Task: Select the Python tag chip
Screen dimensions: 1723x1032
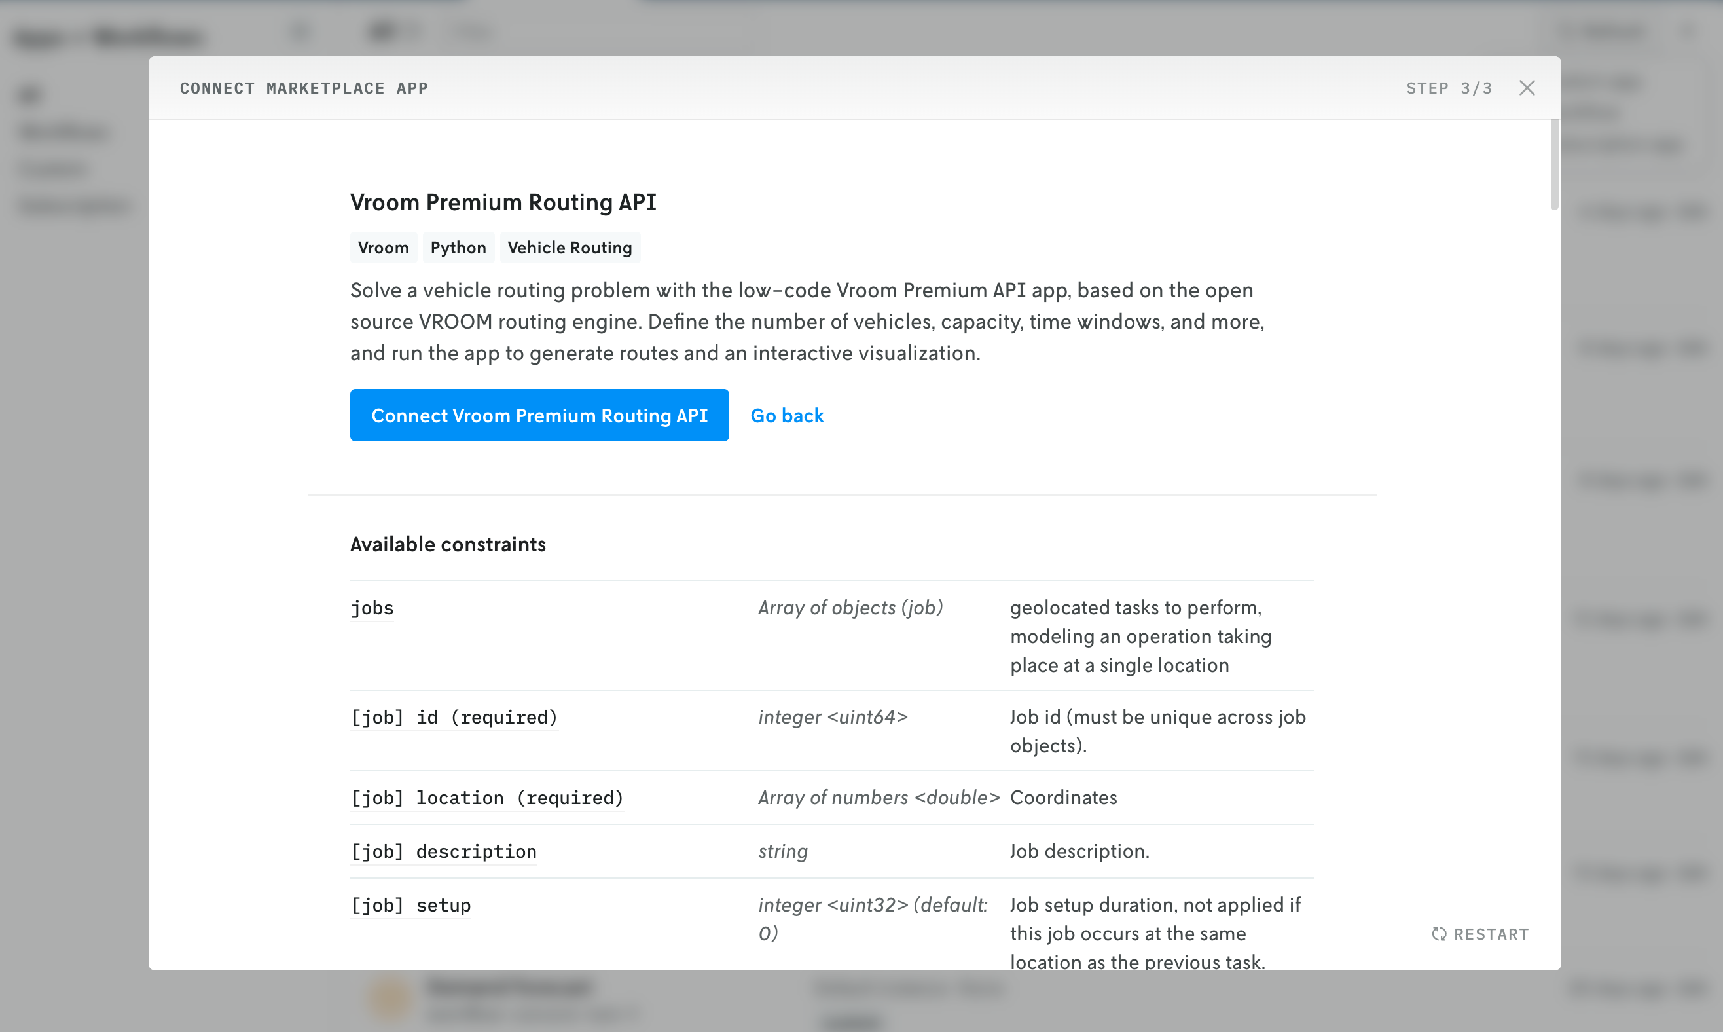Action: 458,247
